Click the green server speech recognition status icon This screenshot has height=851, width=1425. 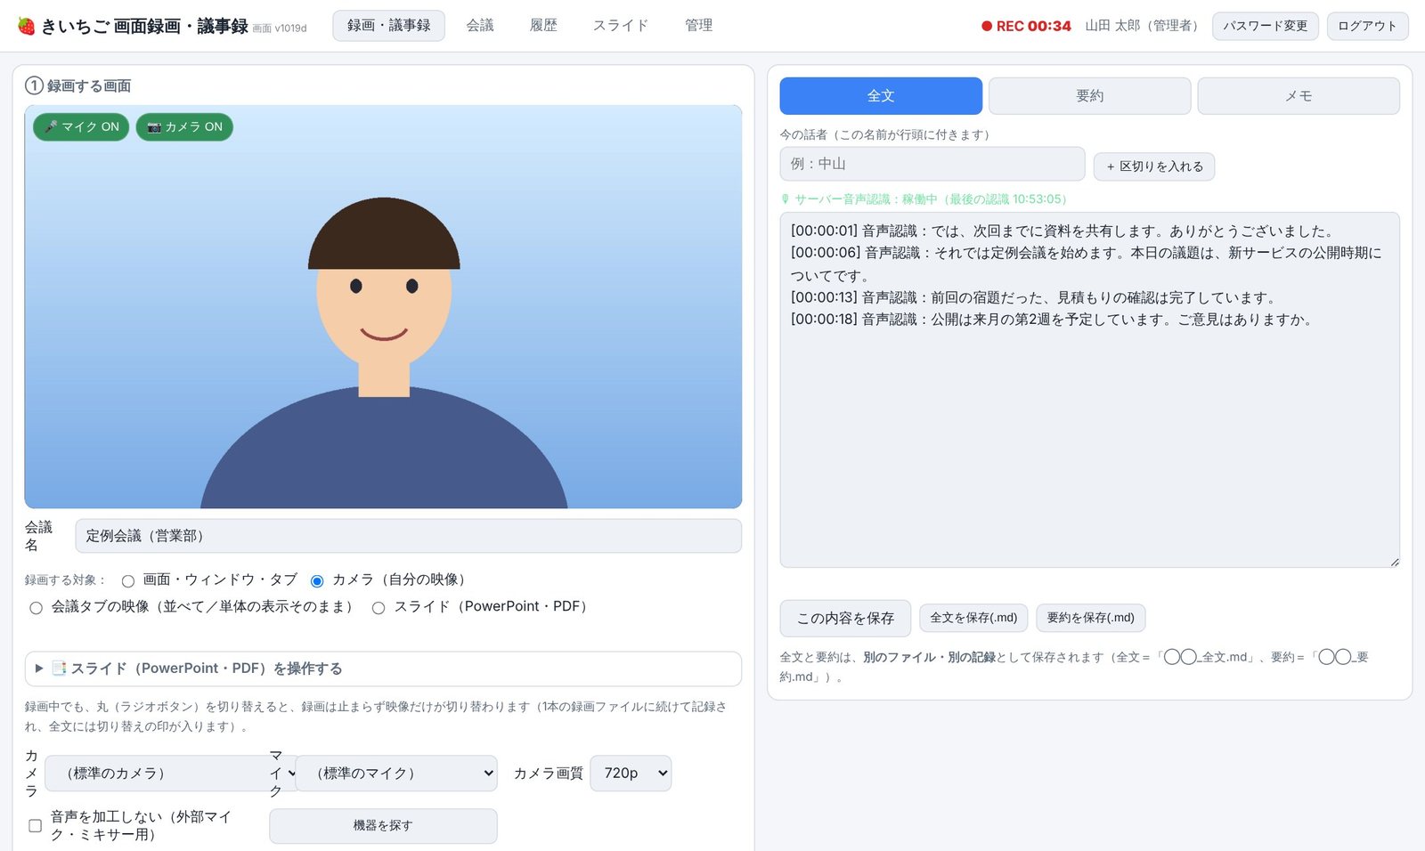785,199
